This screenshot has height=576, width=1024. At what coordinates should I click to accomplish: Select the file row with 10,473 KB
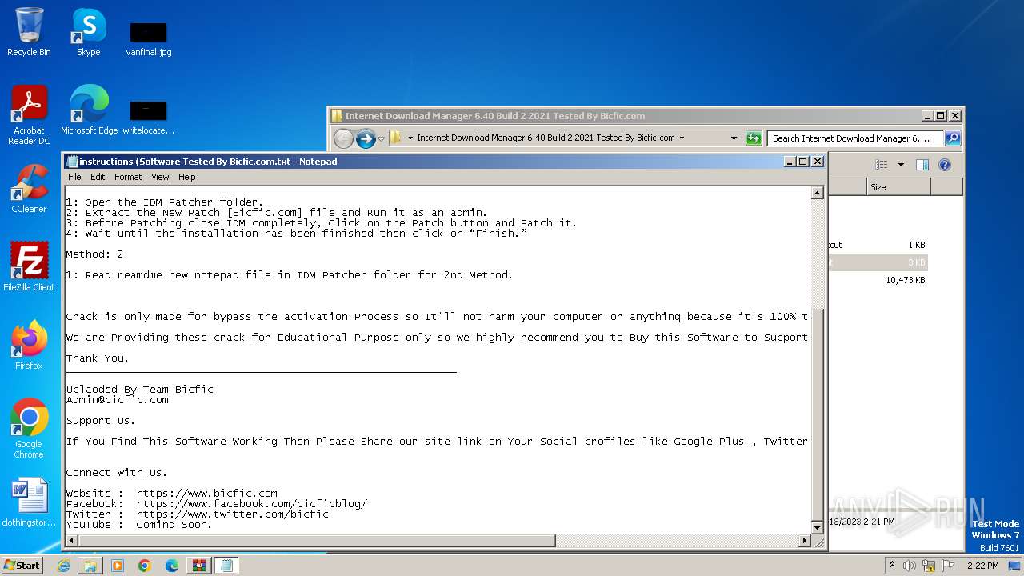(x=878, y=280)
